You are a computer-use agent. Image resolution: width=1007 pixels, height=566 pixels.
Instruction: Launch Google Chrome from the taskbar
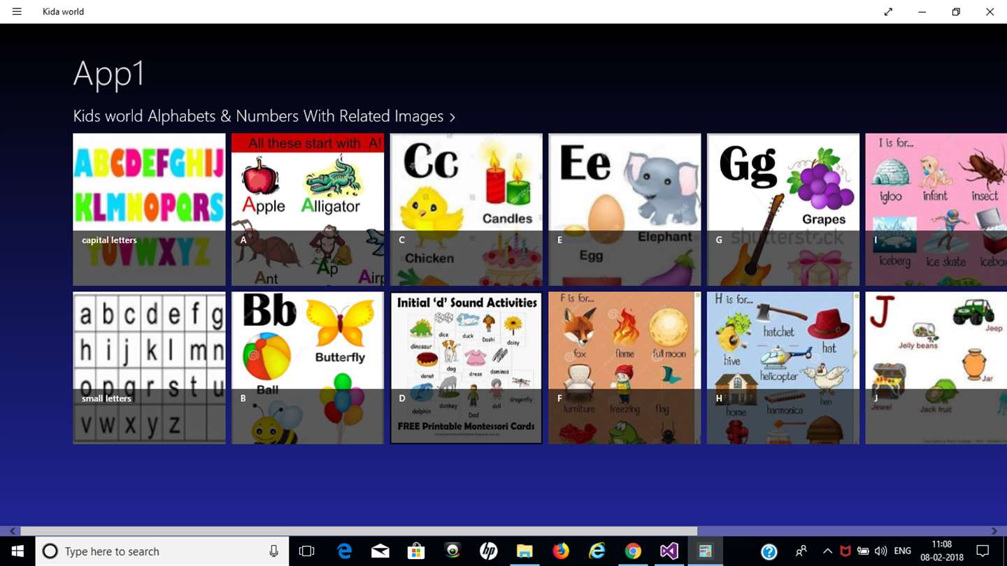coord(633,551)
